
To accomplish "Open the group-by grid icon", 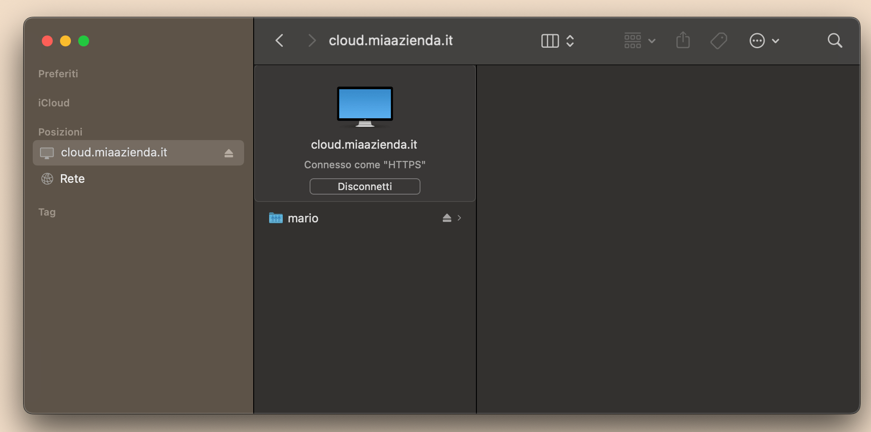I will point(633,41).
